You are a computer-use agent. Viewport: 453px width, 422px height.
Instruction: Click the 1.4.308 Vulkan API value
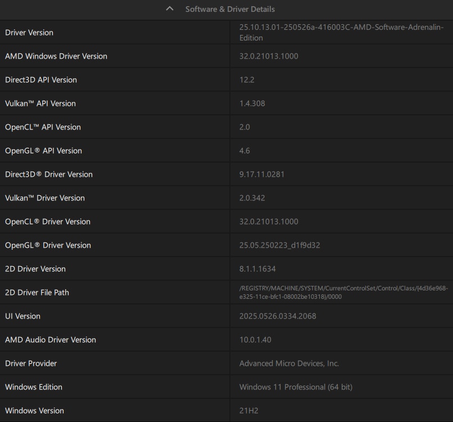point(252,104)
